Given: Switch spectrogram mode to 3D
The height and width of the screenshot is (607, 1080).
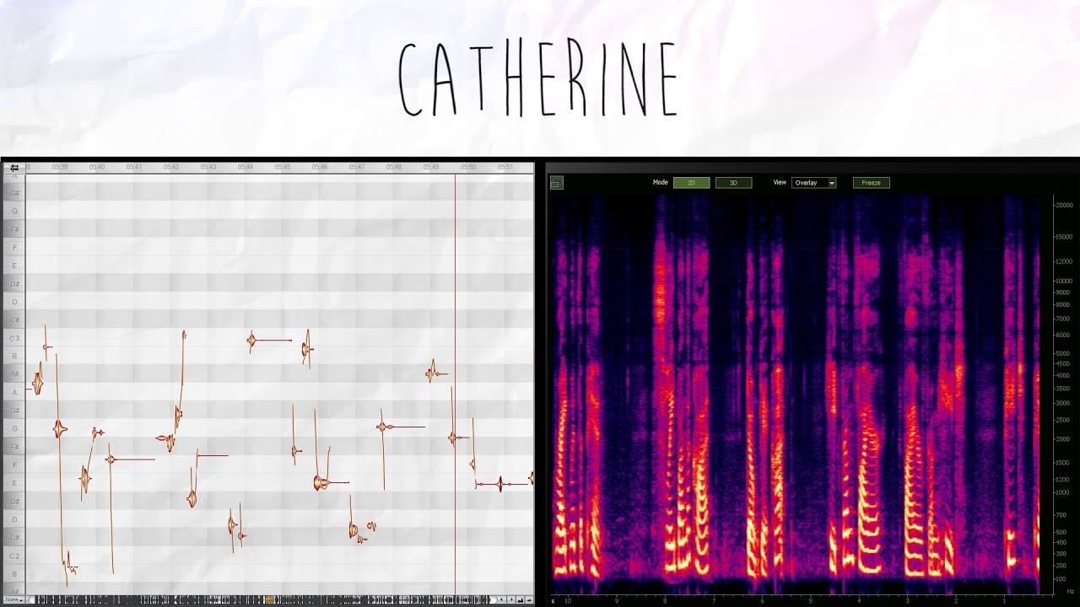Looking at the screenshot, I should [733, 183].
